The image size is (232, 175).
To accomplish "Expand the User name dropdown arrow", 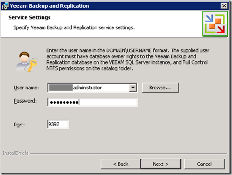I will pyautogui.click(x=133, y=87).
